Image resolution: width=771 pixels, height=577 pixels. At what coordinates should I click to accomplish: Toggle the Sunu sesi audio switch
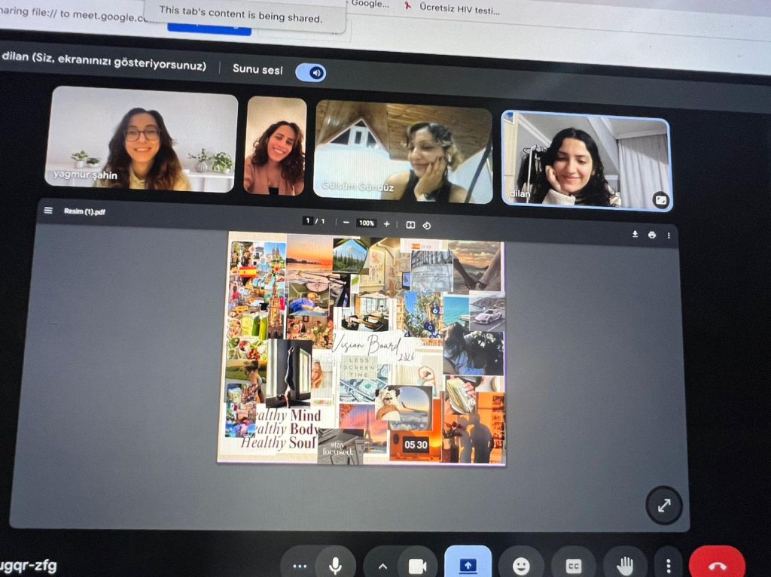pos(310,72)
